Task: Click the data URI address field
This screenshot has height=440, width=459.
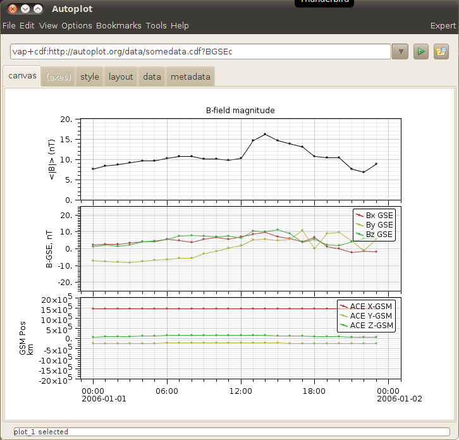Action: point(200,51)
